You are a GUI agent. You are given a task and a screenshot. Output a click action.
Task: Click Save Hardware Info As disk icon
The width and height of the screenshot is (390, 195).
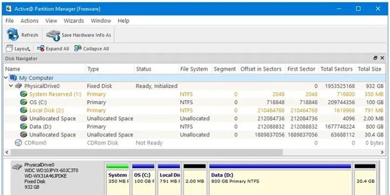[53, 35]
